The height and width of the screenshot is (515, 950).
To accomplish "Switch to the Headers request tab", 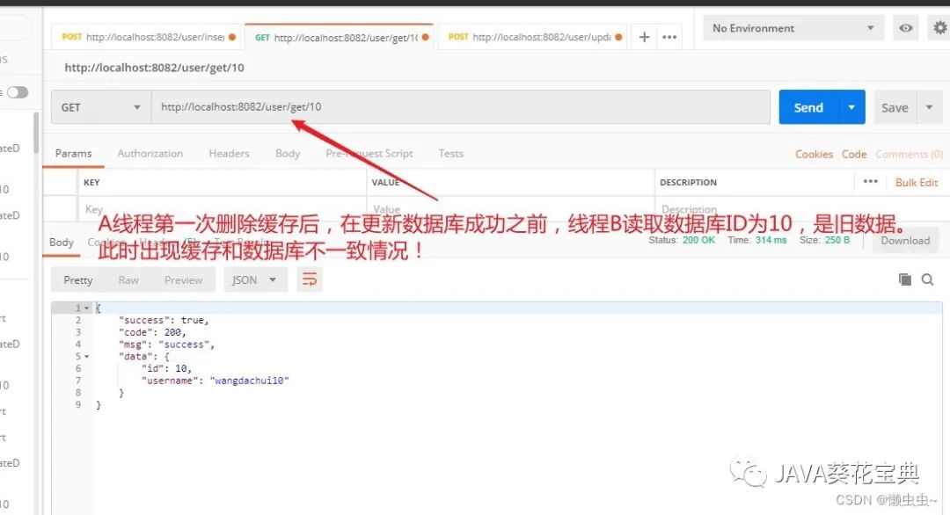I will 229,153.
